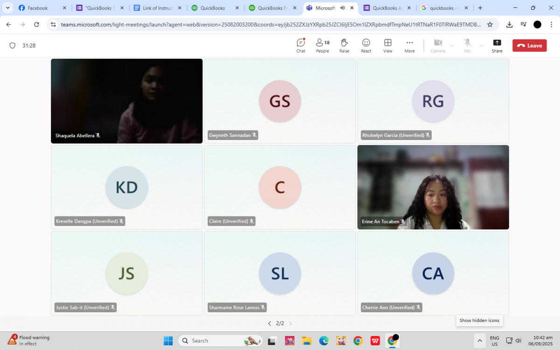Open the More options menu
The width and height of the screenshot is (560, 350).
[x=409, y=45]
